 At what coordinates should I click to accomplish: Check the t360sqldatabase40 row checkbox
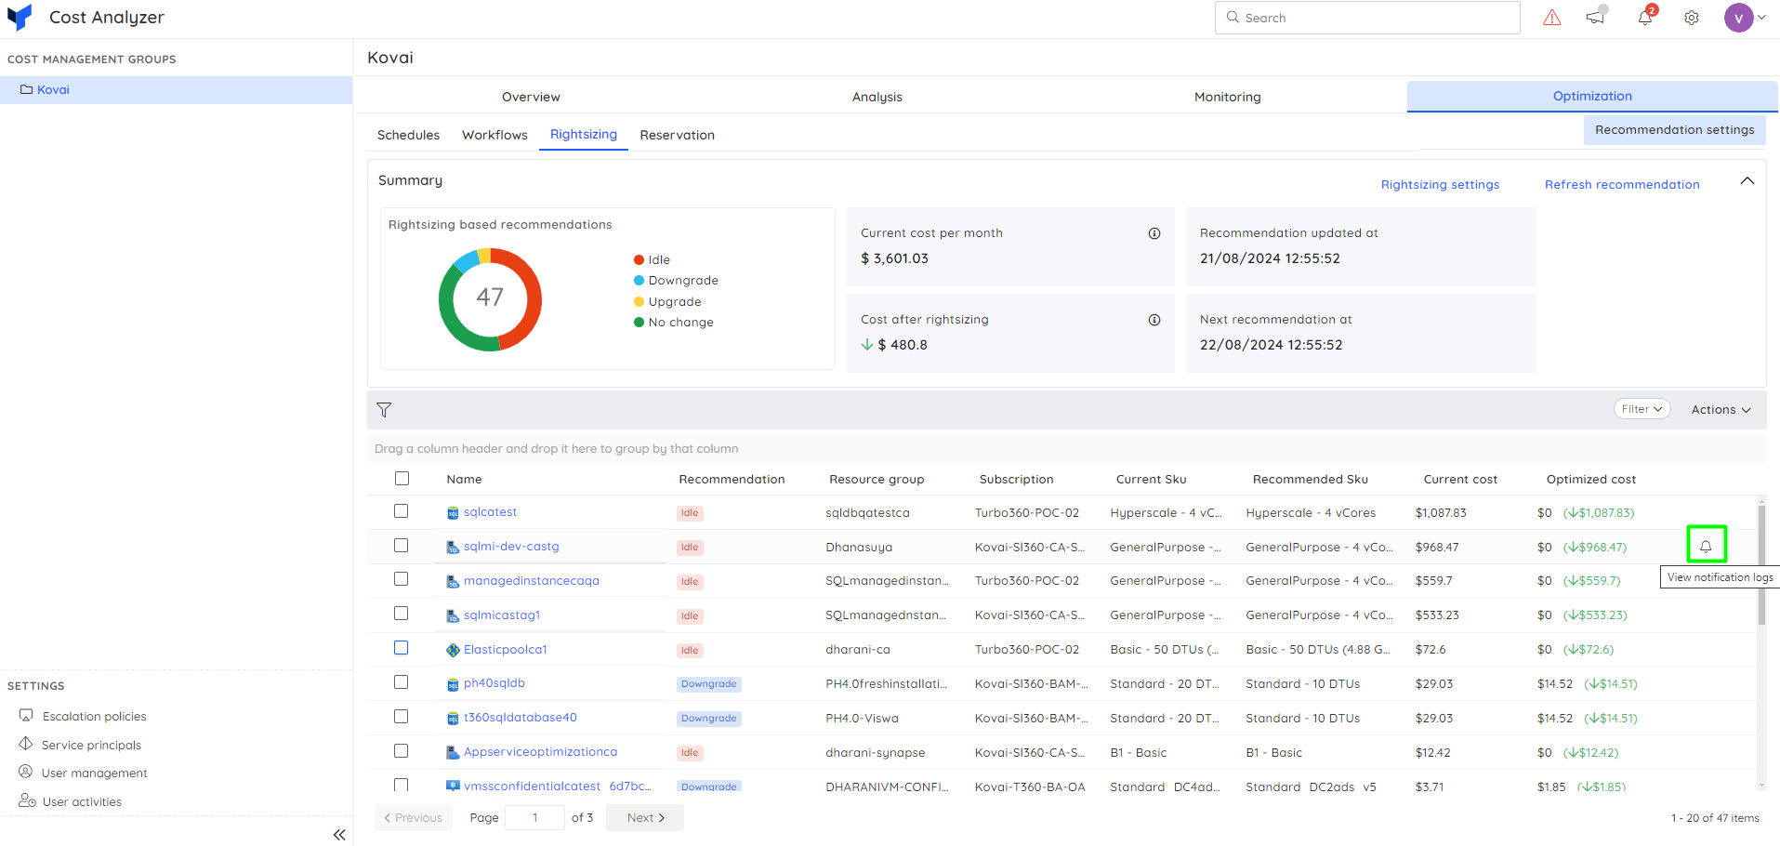(401, 716)
